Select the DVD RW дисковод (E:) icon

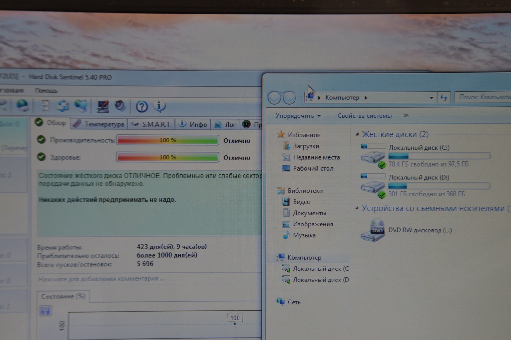[373, 230]
